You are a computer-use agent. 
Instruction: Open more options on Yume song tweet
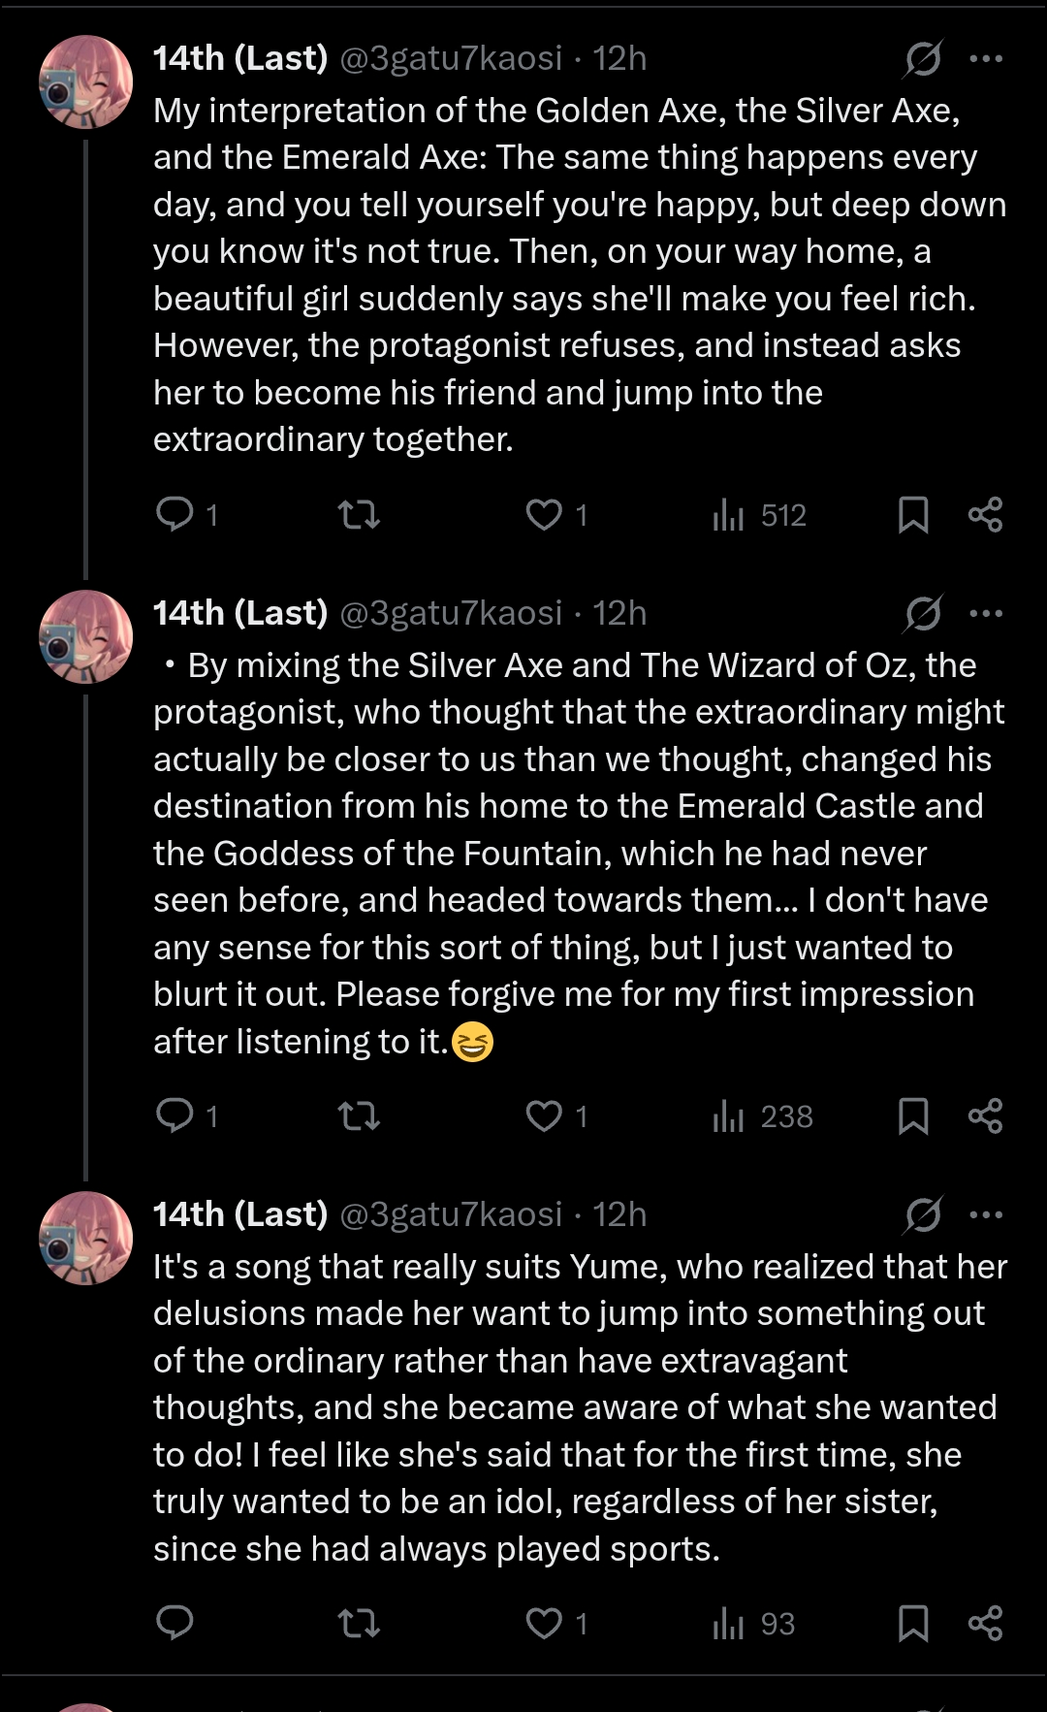coord(986,1214)
